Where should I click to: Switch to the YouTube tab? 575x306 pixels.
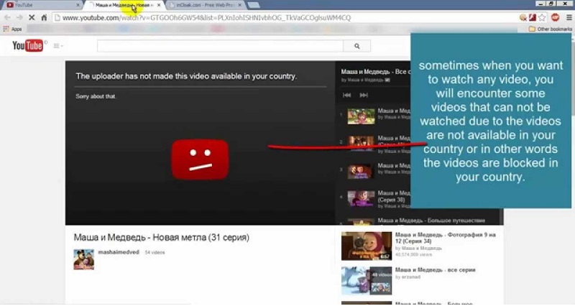pos(43,5)
